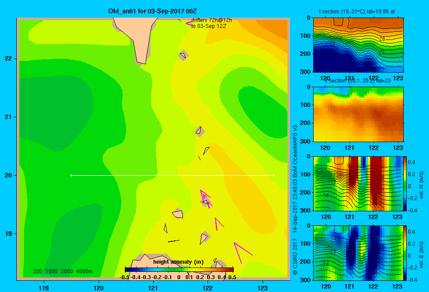The image size is (429, 292).
Task: Click the '-0.5' label on the height anomaly colorbar
Action: pyautogui.click(x=124, y=277)
